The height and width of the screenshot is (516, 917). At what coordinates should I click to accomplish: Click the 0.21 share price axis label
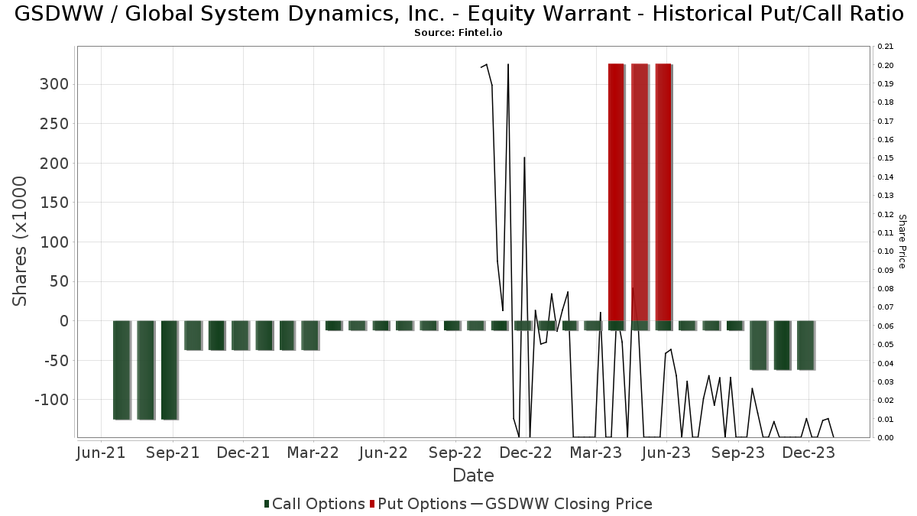coord(886,47)
